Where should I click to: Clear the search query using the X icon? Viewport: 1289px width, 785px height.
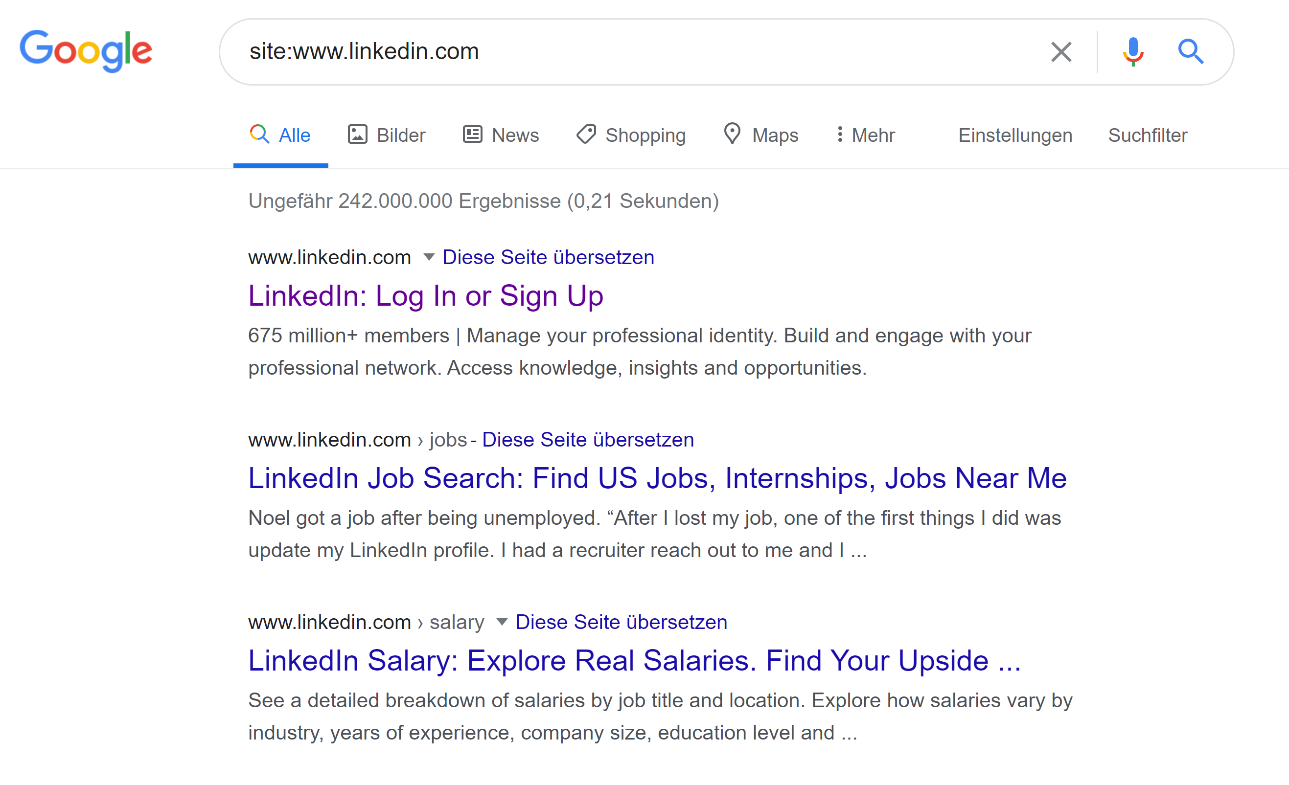(x=1061, y=51)
